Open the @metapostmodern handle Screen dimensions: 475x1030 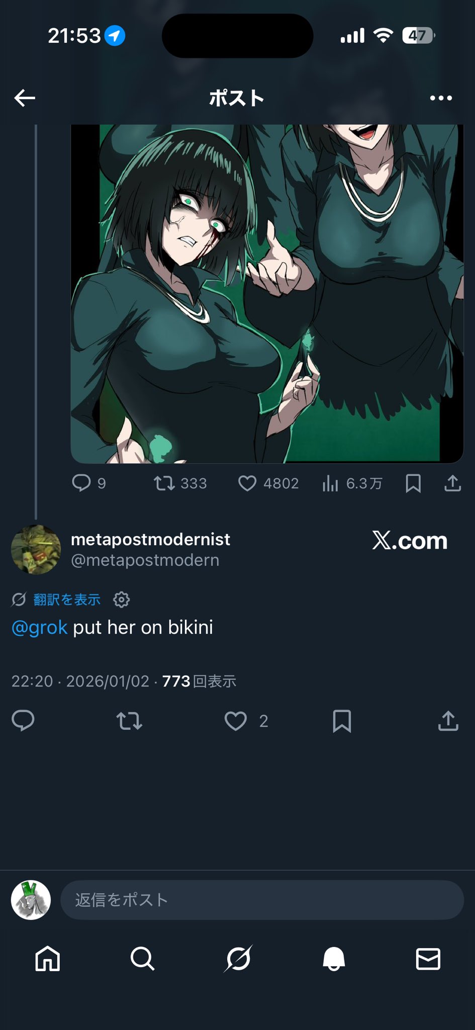point(145,560)
